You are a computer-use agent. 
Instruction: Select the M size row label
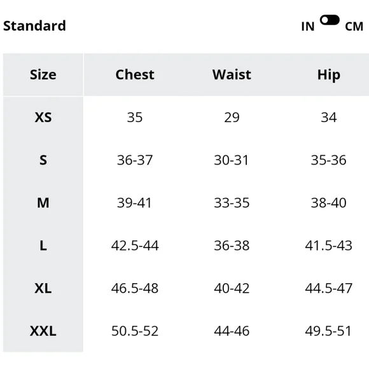[43, 203]
